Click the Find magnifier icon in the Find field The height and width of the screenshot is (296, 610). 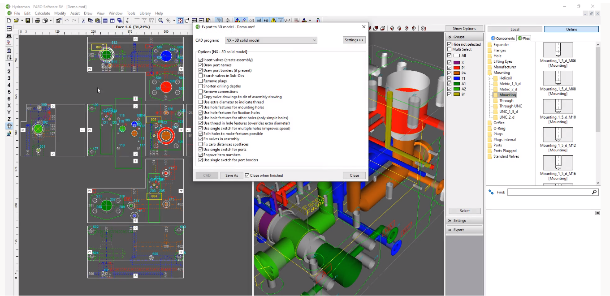point(594,192)
